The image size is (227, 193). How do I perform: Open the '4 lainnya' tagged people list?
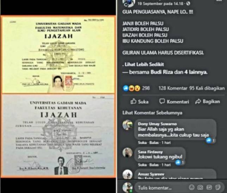[x=196, y=72]
